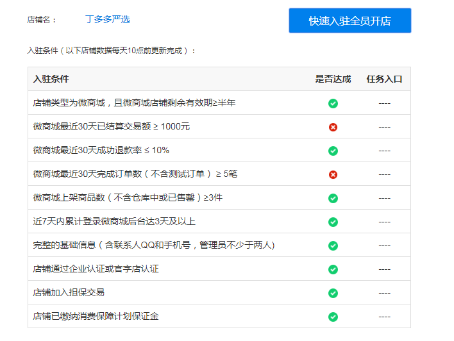Click the 快速入驻全员开店 button
The width and height of the screenshot is (454, 341).
click(349, 21)
